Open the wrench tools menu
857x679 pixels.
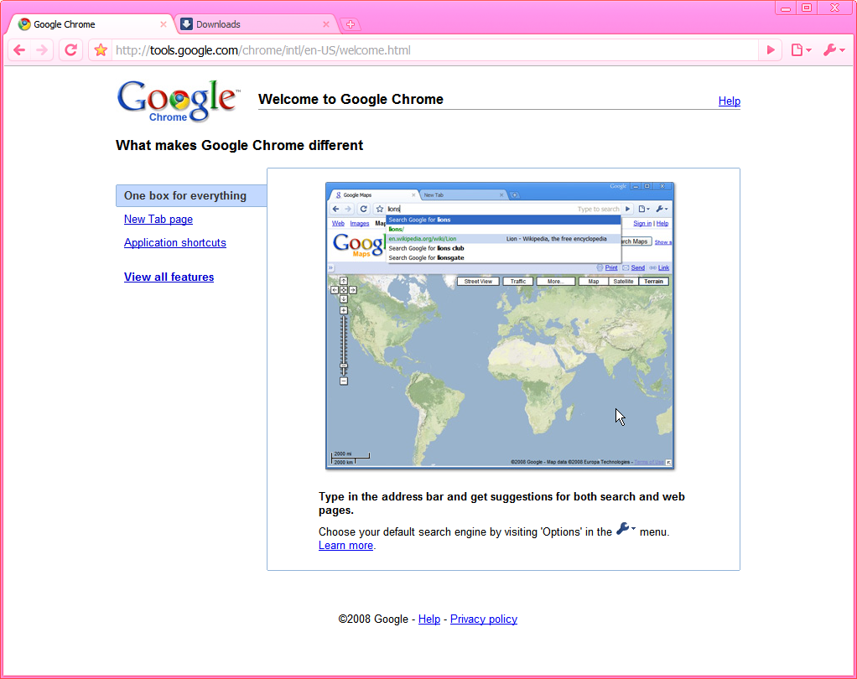[834, 50]
